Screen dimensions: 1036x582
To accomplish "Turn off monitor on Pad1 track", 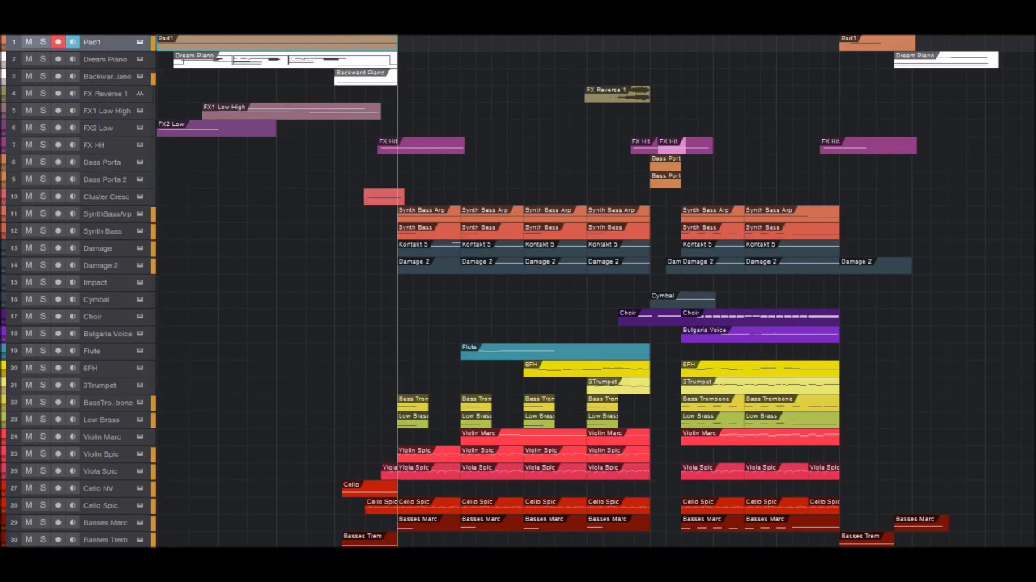I will click(73, 42).
